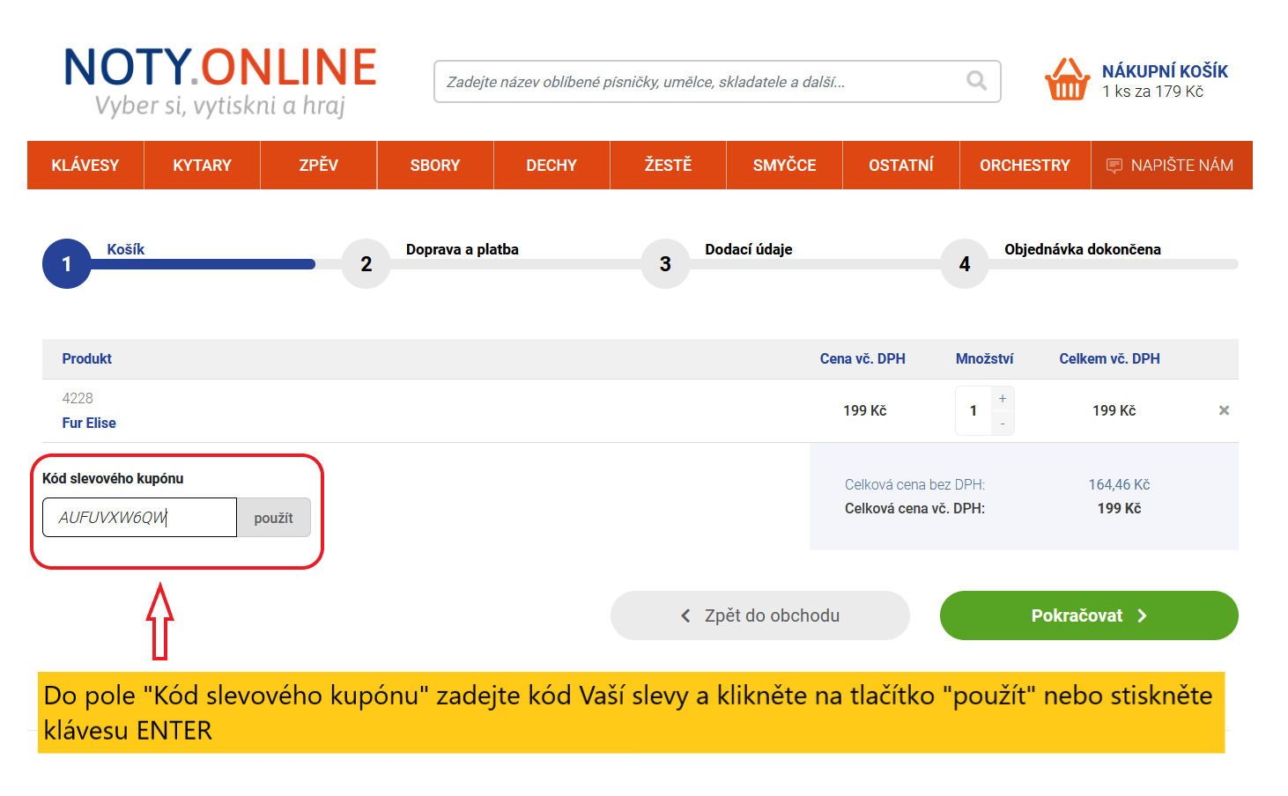Open the SBORY menu
Screen dimensions: 1288x796
coord(435,166)
